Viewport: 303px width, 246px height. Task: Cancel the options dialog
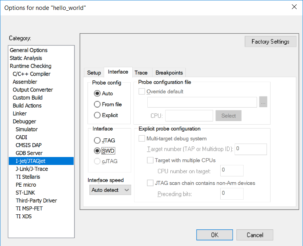[x=255, y=235]
